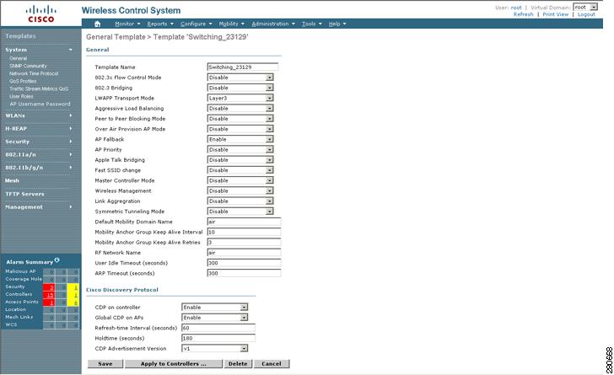Open Aggressive Load Balancing dropdown

coord(240,109)
